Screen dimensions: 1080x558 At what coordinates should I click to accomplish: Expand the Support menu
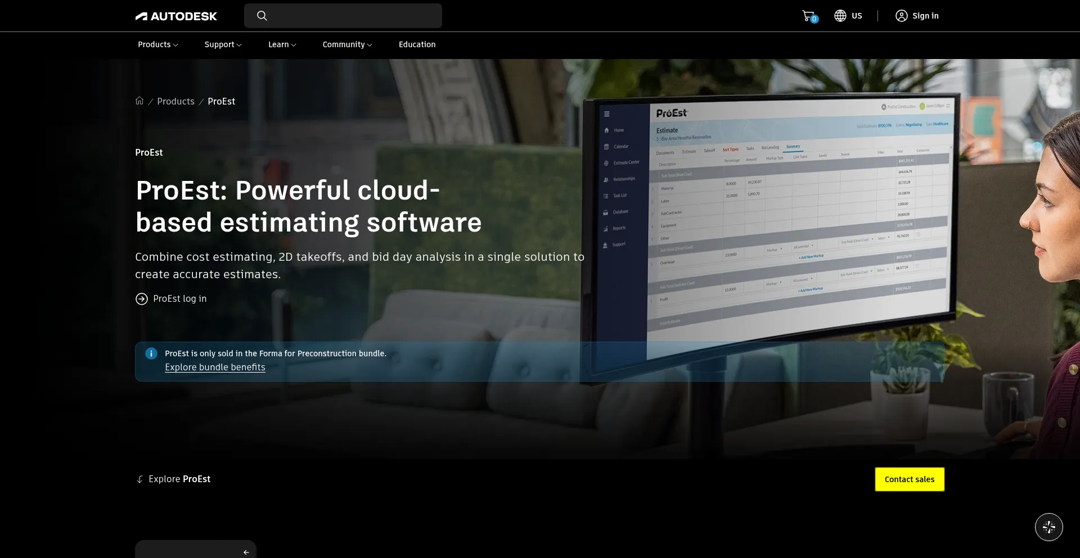(223, 44)
